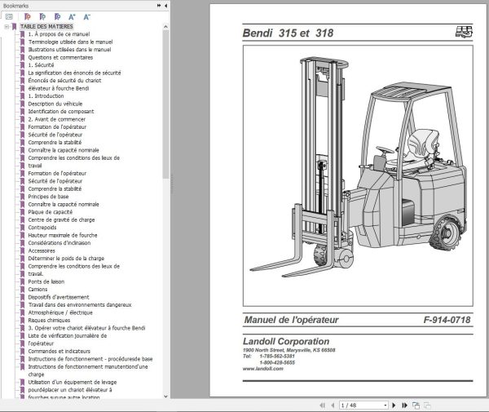Jump to '3. Opérer votre chariot élévateur' bookmark
Image resolution: width=489 pixels, height=412 pixels.
point(86,328)
